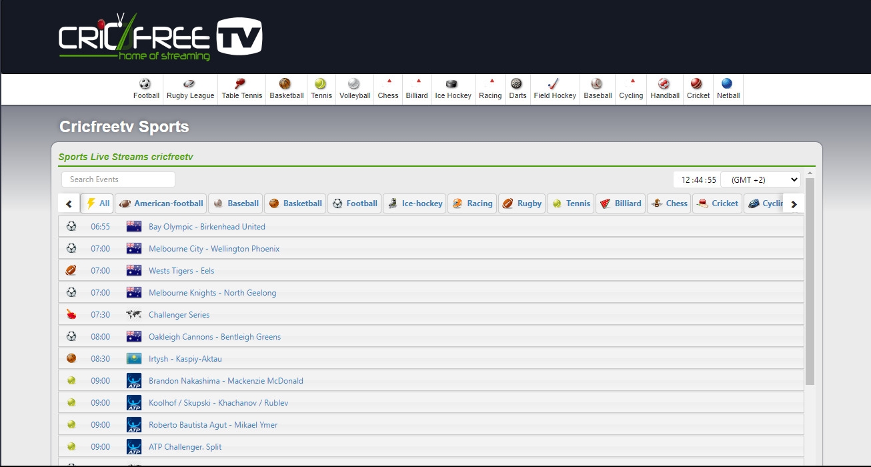Open Billiard in the top navigation bar
Viewport: 871px width, 467px height.
[x=417, y=89]
